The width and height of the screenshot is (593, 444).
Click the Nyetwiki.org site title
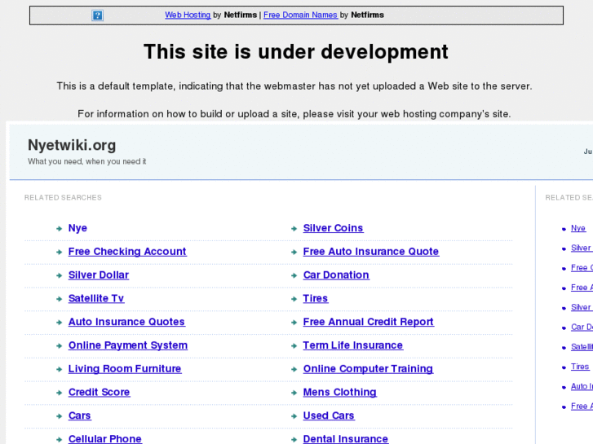click(x=72, y=146)
